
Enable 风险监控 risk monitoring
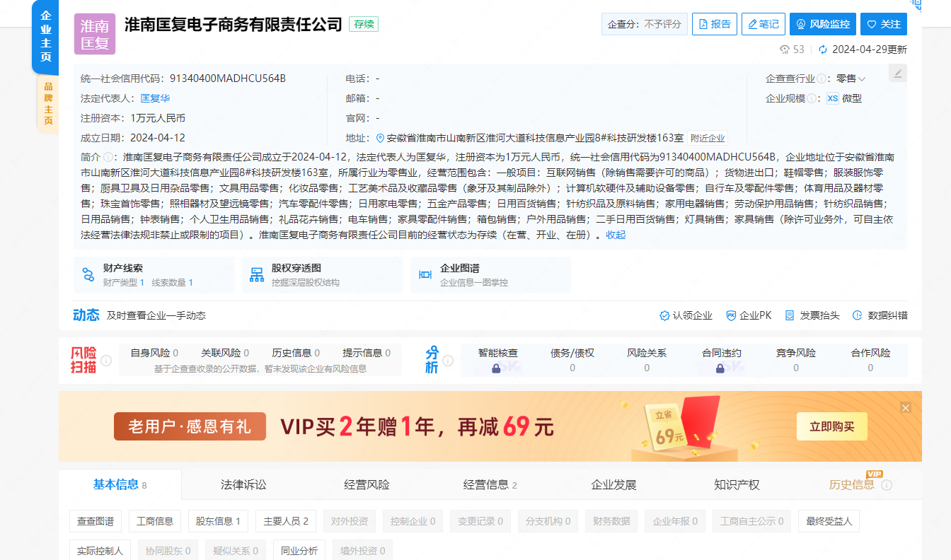coord(822,23)
